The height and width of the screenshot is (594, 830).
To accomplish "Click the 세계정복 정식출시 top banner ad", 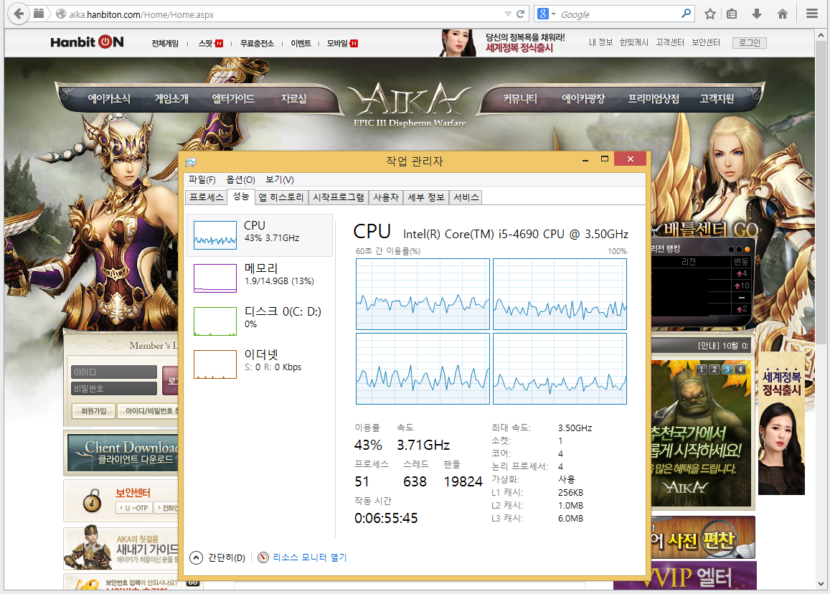I will coord(502,43).
